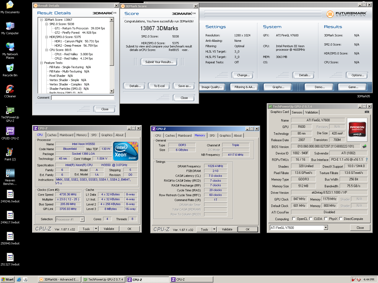Click Demo... button in 3DMark06

coord(320,87)
